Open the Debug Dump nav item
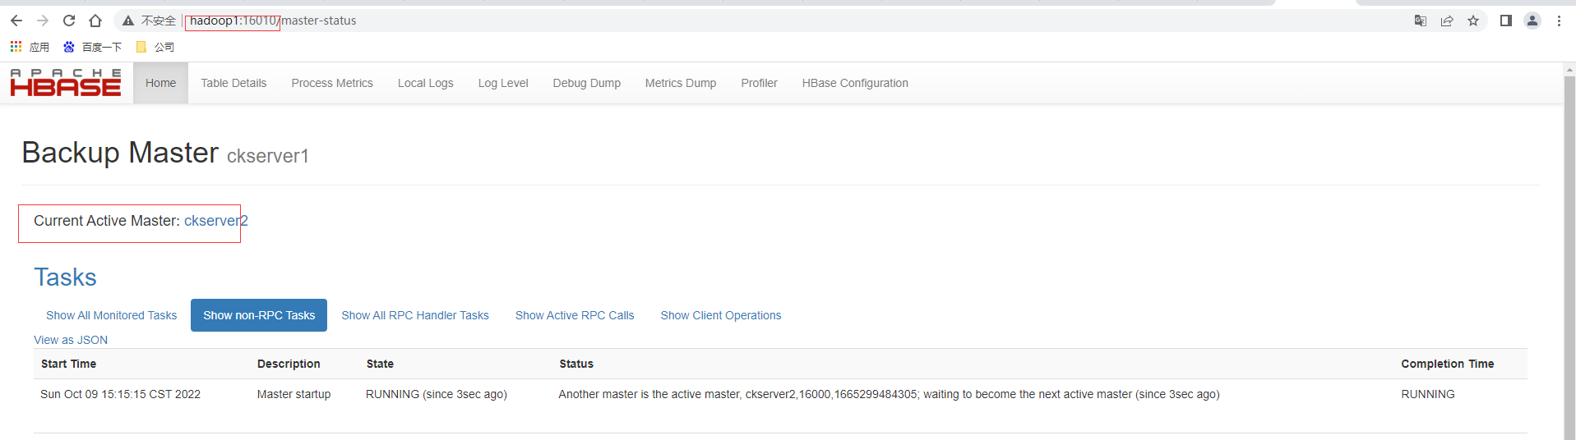1576x440 pixels. pos(587,83)
